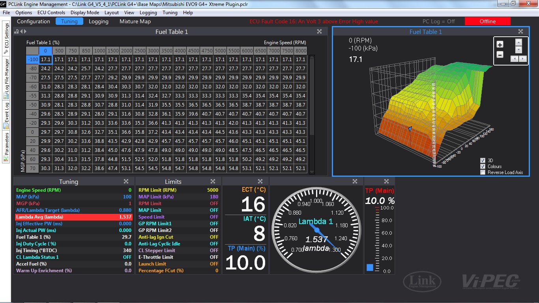Open the Help menu
Screen dimensions: 539x303
click(188, 13)
